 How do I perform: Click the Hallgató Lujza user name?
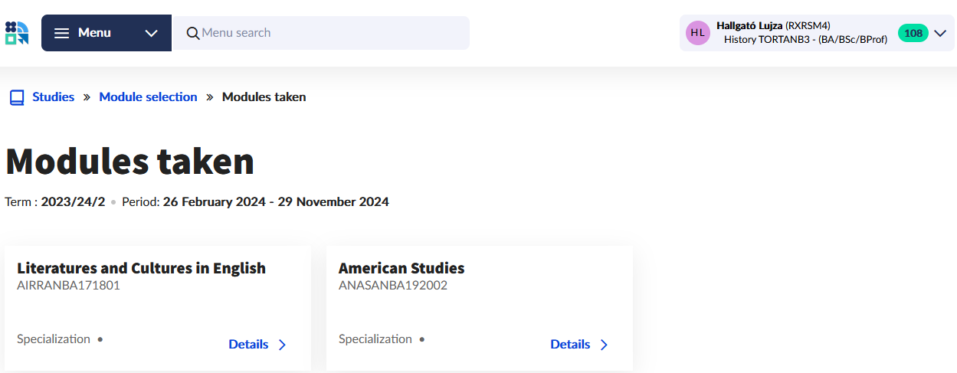(749, 26)
